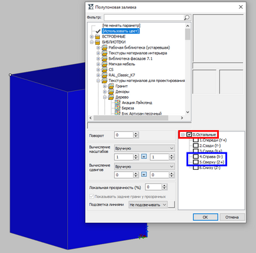The width and height of the screenshot is (256, 253).
Task: Click the Мягкая мебель library folder icon
Action: point(104,64)
